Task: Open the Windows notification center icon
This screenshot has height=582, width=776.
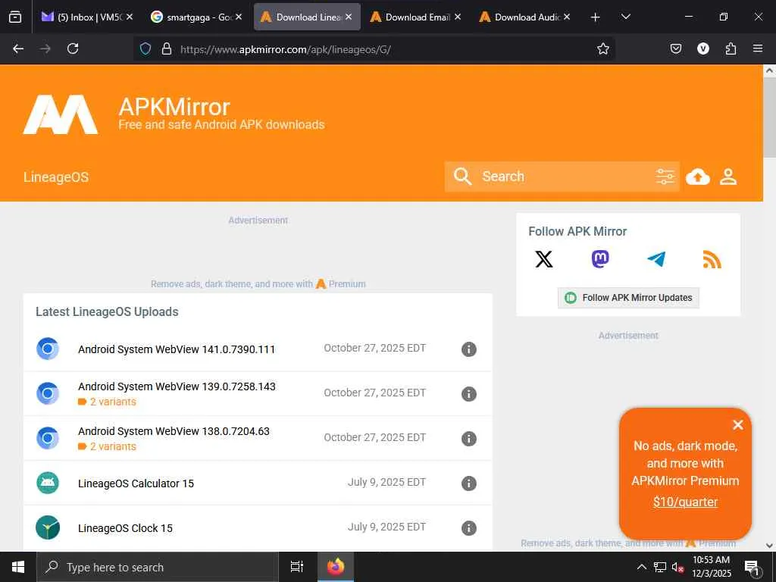Action: (x=752, y=568)
